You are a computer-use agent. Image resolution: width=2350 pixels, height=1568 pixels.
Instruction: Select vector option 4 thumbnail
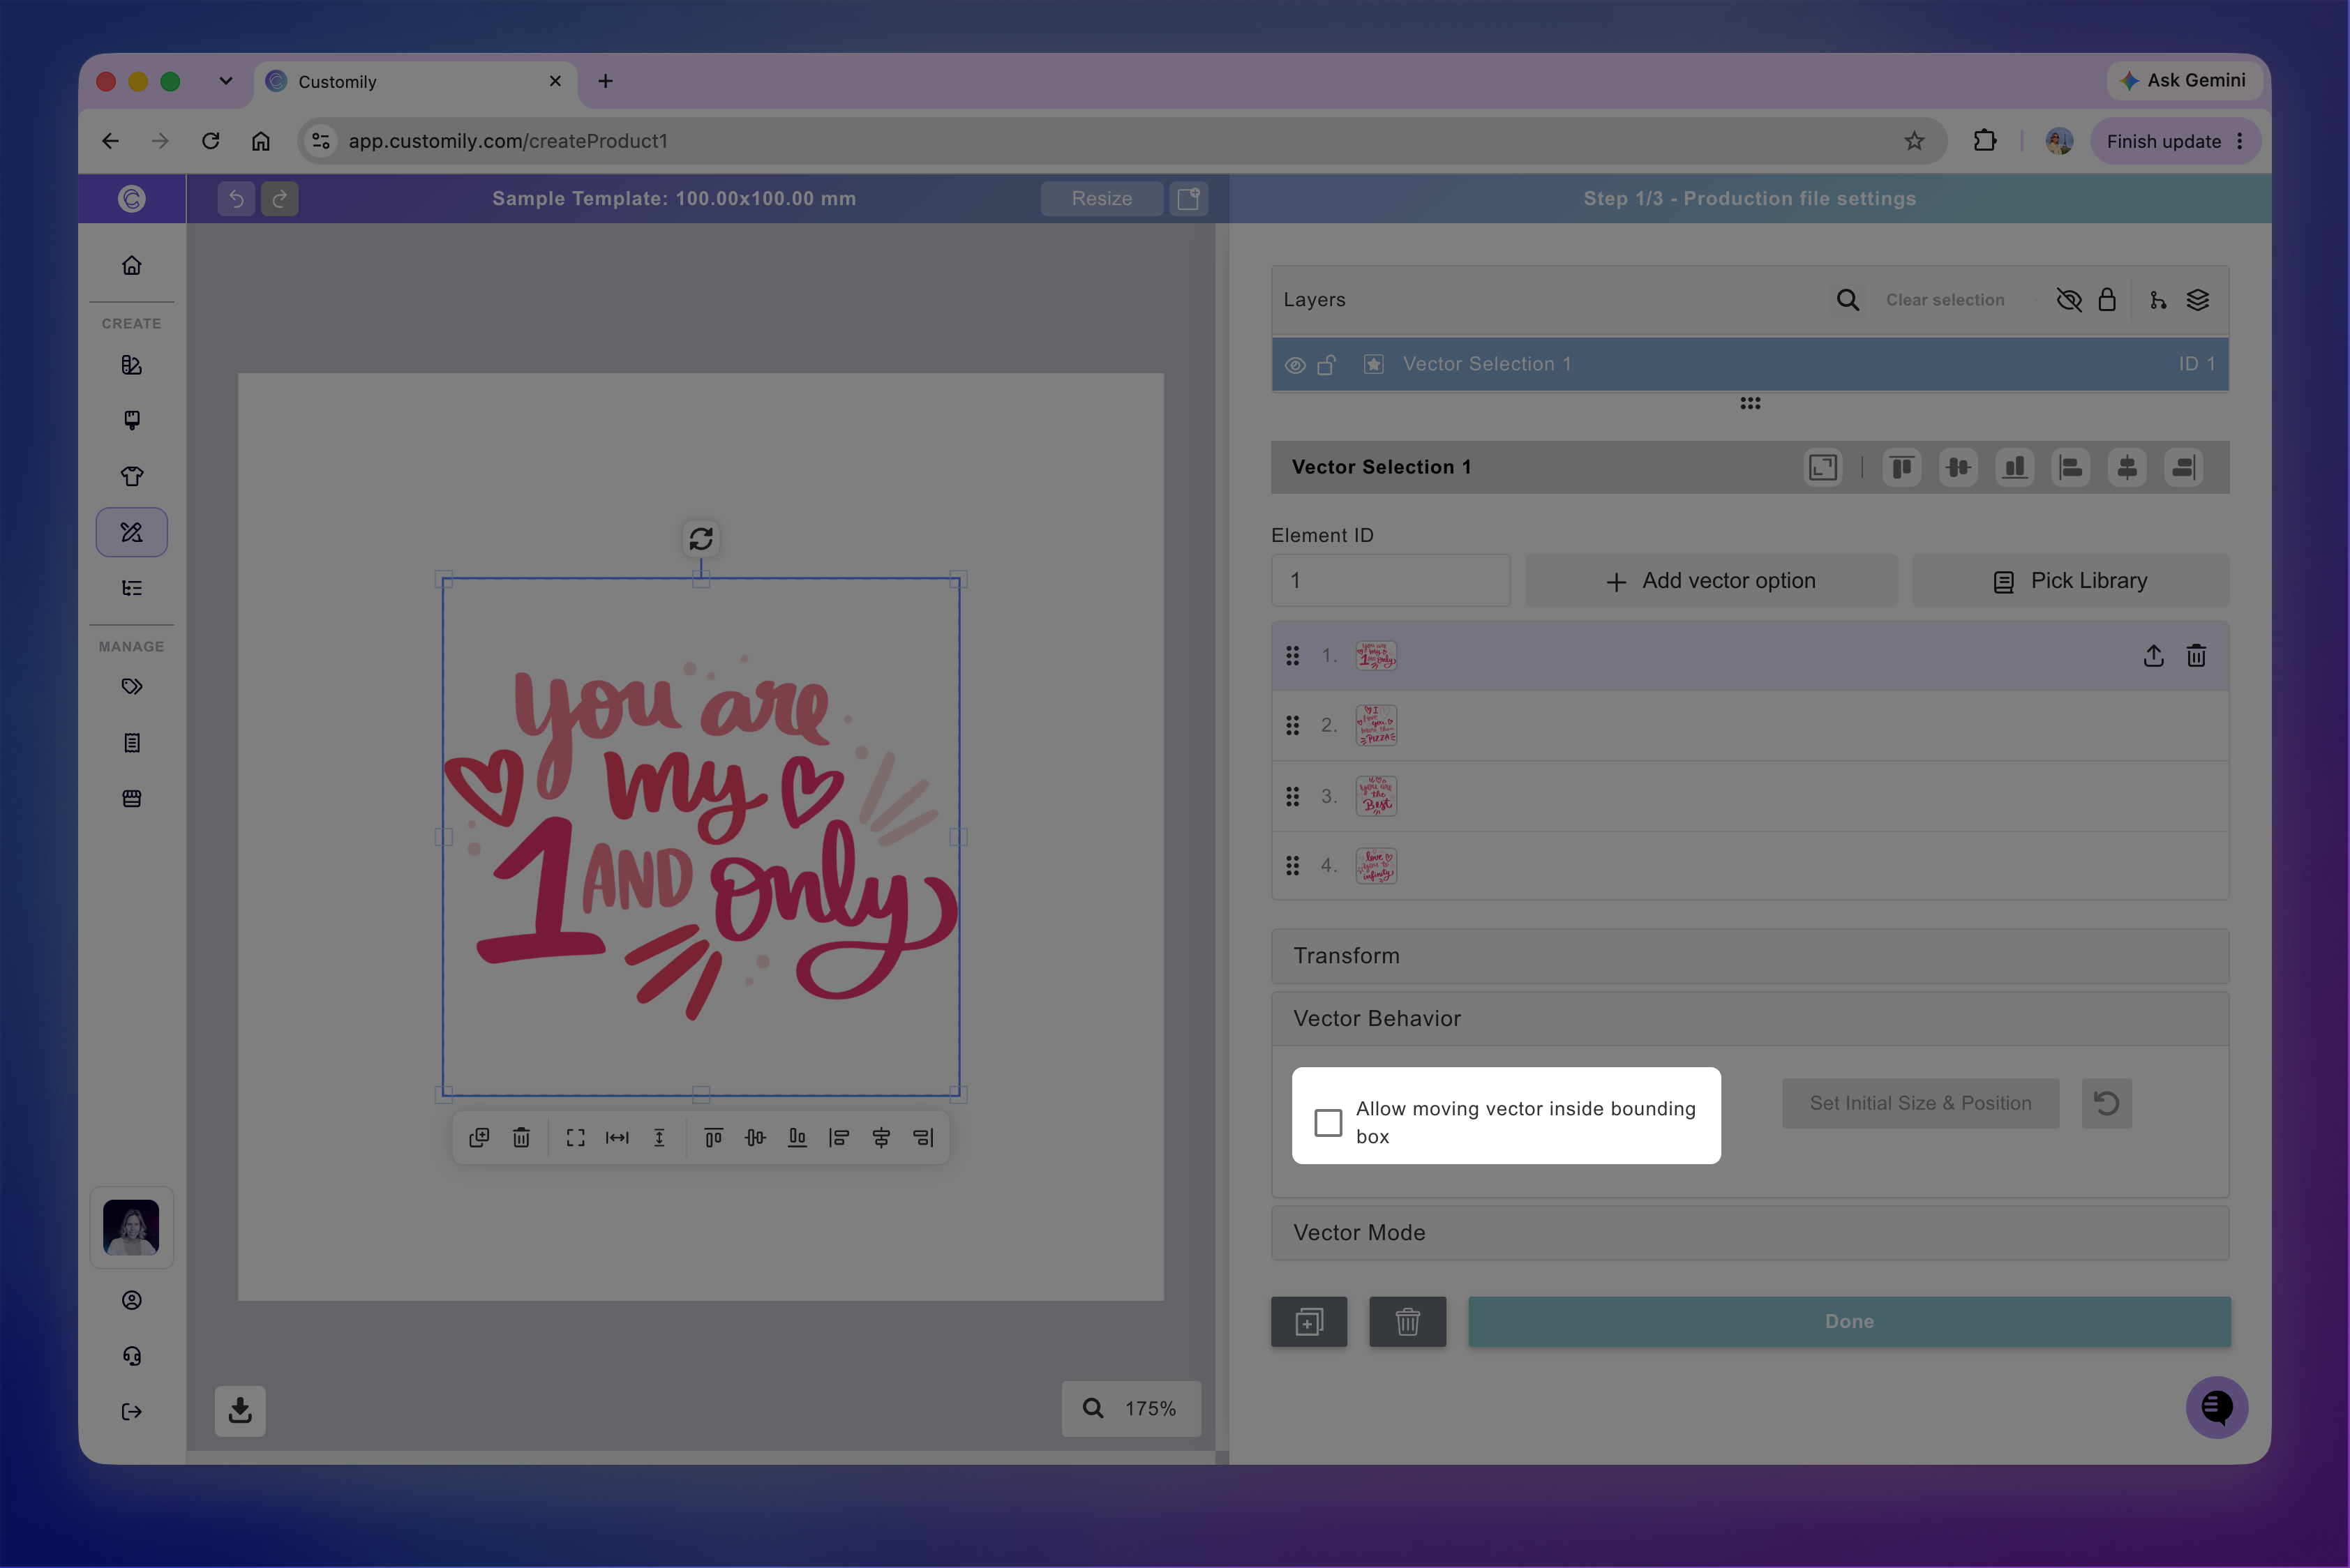coord(1377,866)
